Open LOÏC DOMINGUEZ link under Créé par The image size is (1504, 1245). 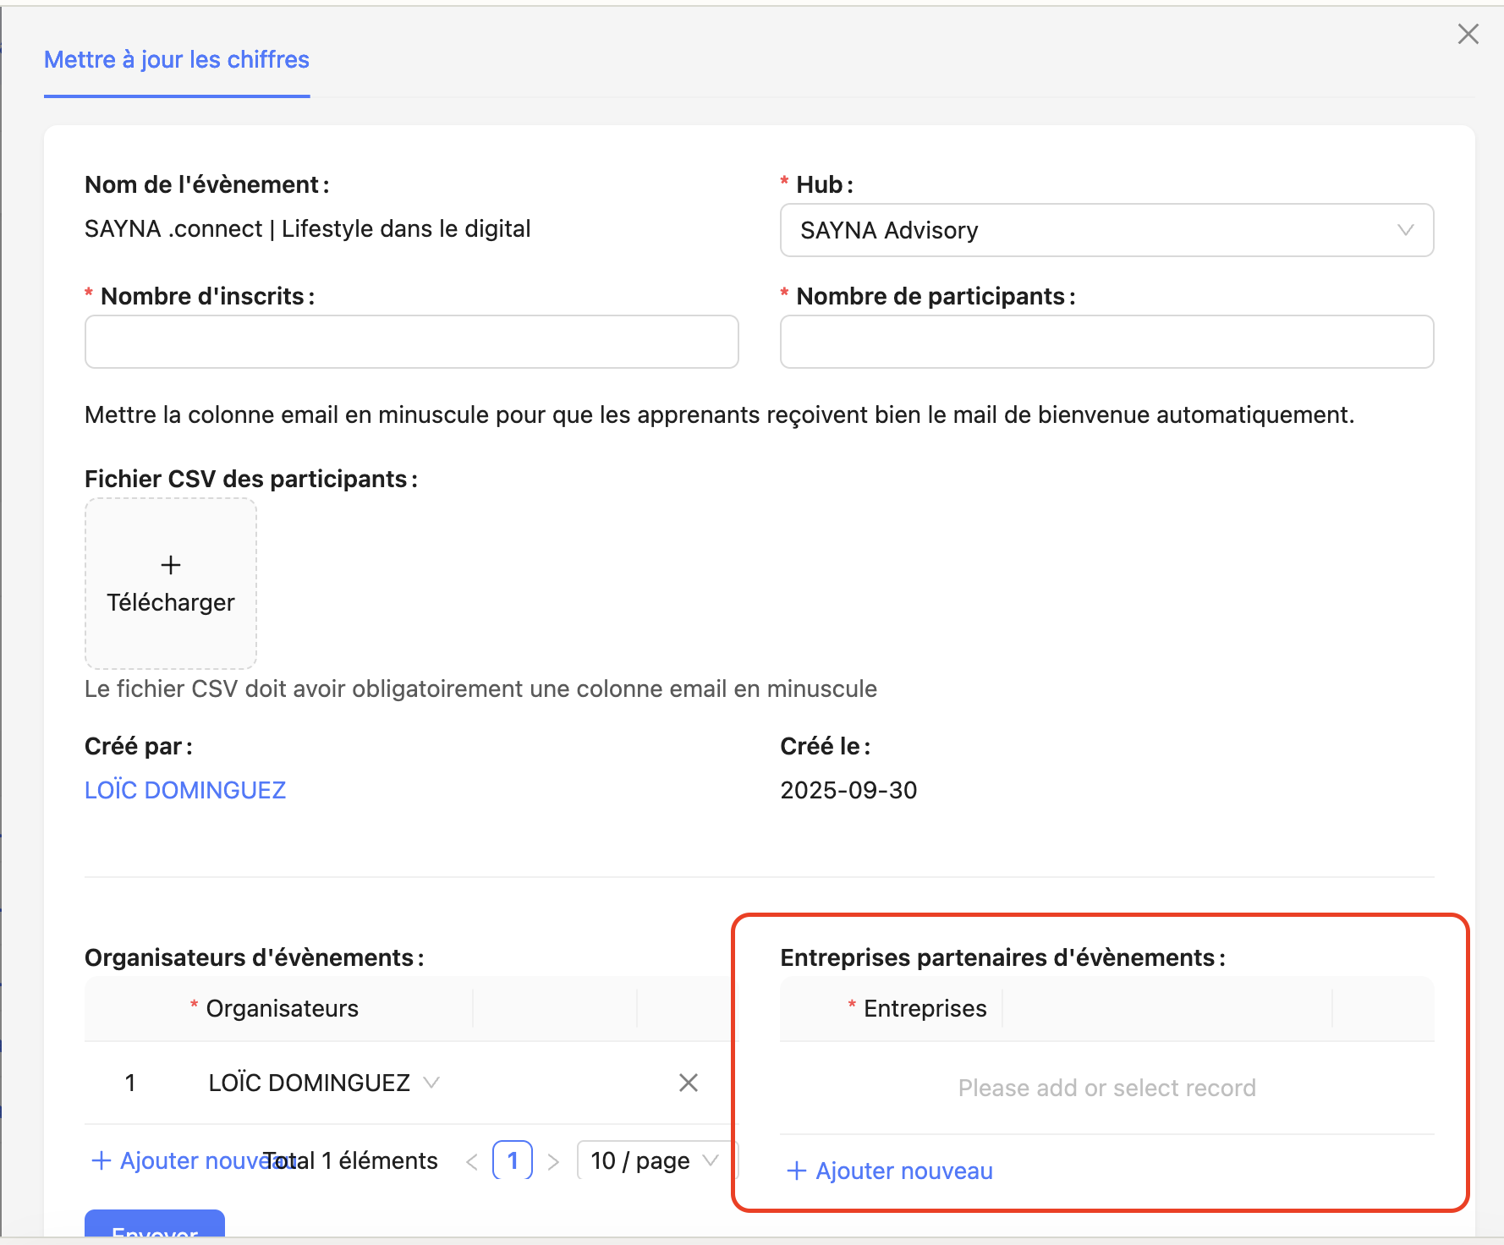(x=185, y=790)
